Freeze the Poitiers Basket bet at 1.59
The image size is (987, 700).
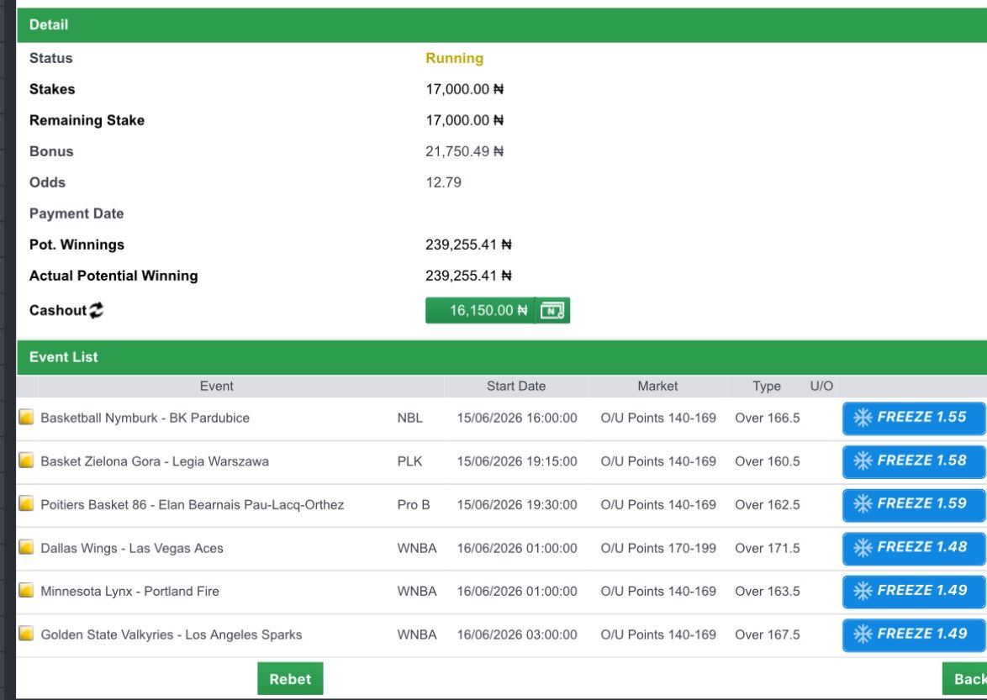914,504
